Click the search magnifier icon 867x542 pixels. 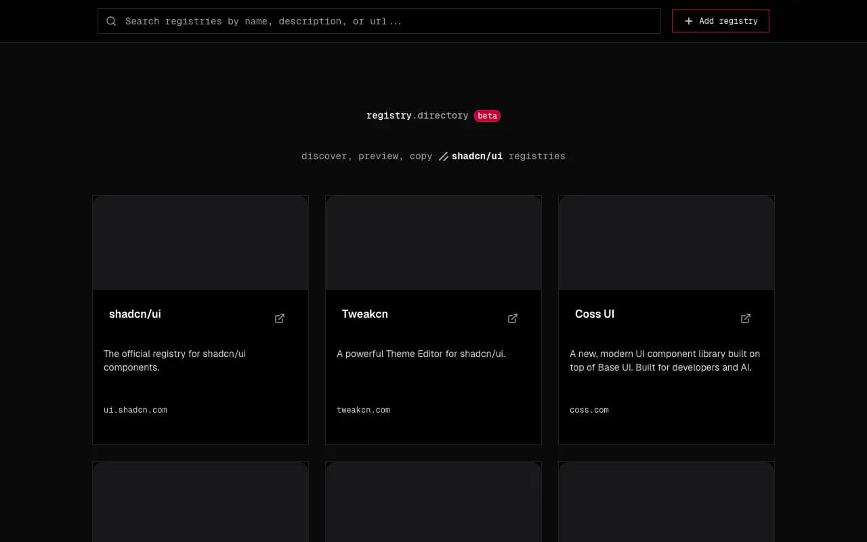coord(111,21)
